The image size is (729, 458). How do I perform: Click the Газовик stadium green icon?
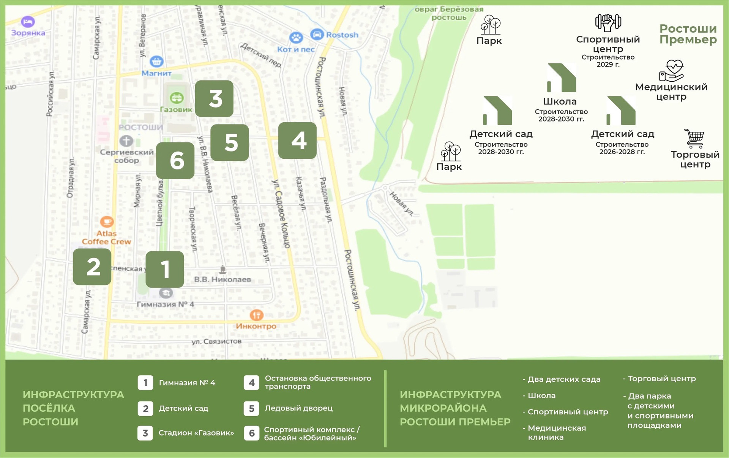(176, 98)
